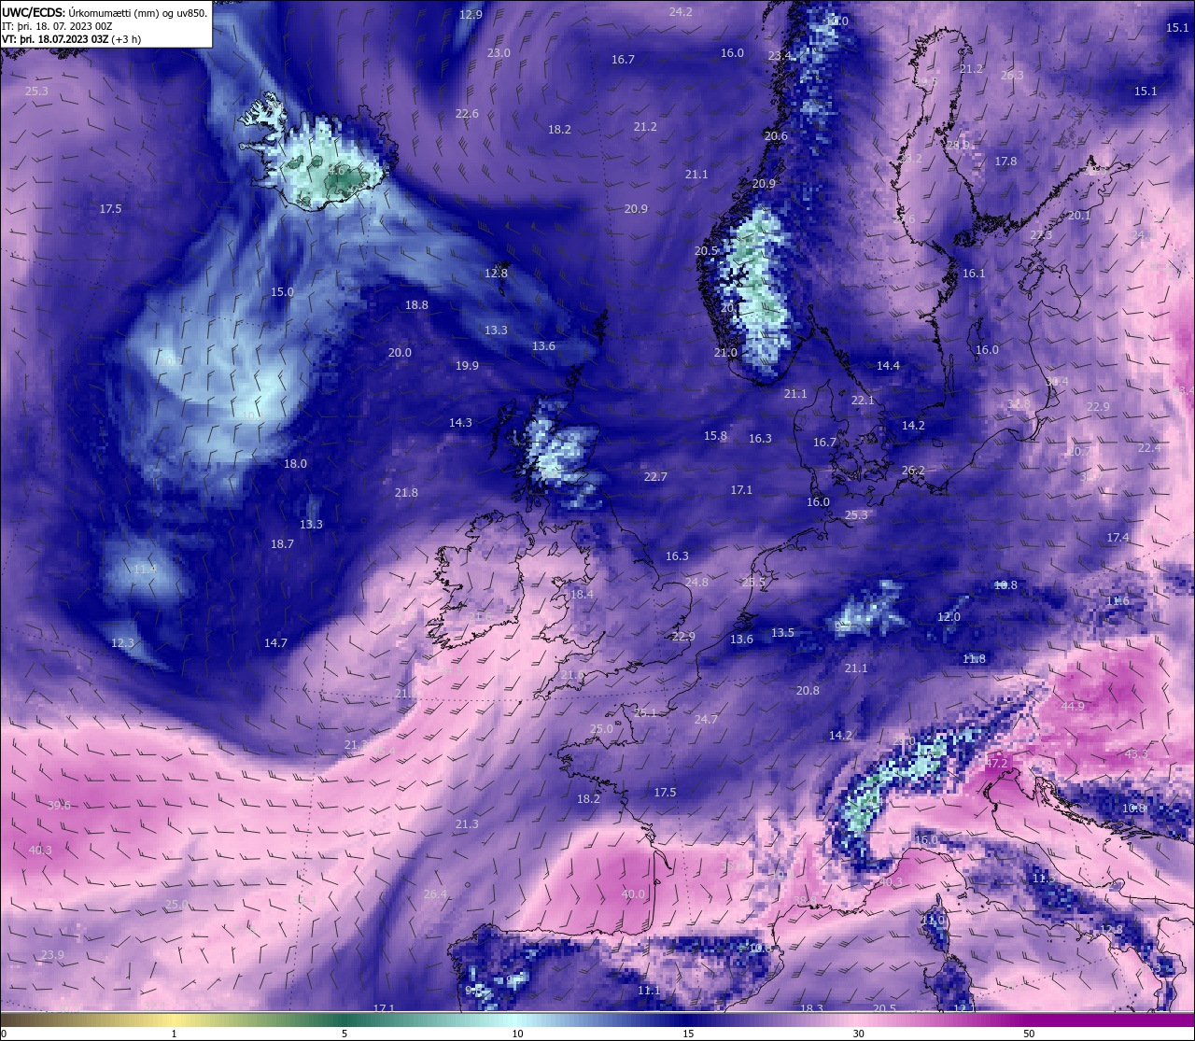Select the 22.7 value in the North Sea
The image size is (1195, 1041).
[655, 477]
